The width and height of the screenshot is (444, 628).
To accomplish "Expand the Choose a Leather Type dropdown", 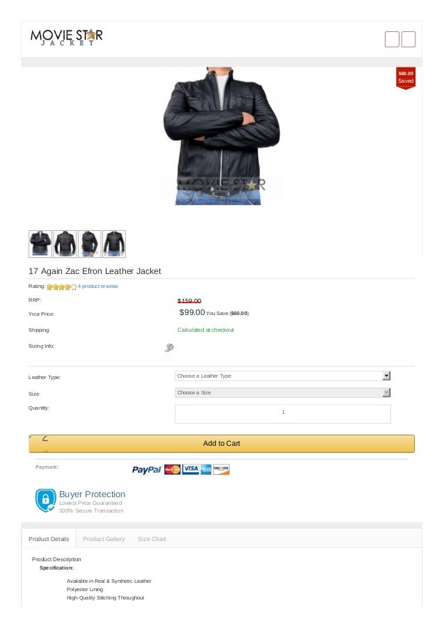I will pos(283,376).
